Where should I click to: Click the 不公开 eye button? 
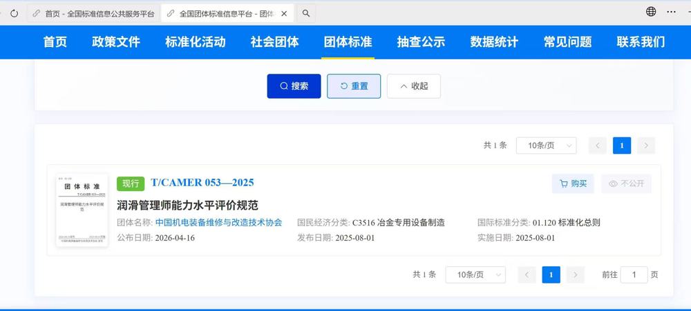[626, 183]
